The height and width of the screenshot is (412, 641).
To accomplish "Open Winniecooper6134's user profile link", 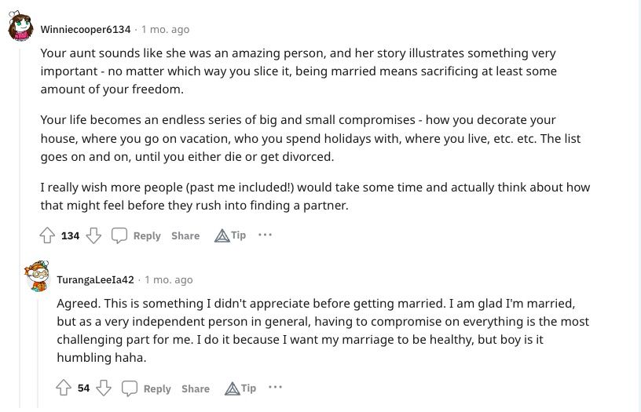I will [x=85, y=29].
